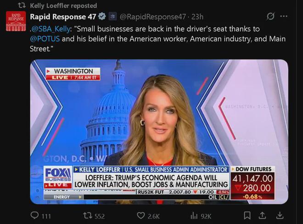Click "Kelly Loeffler reposted" label
This screenshot has width=303, height=224.
coord(63,5)
